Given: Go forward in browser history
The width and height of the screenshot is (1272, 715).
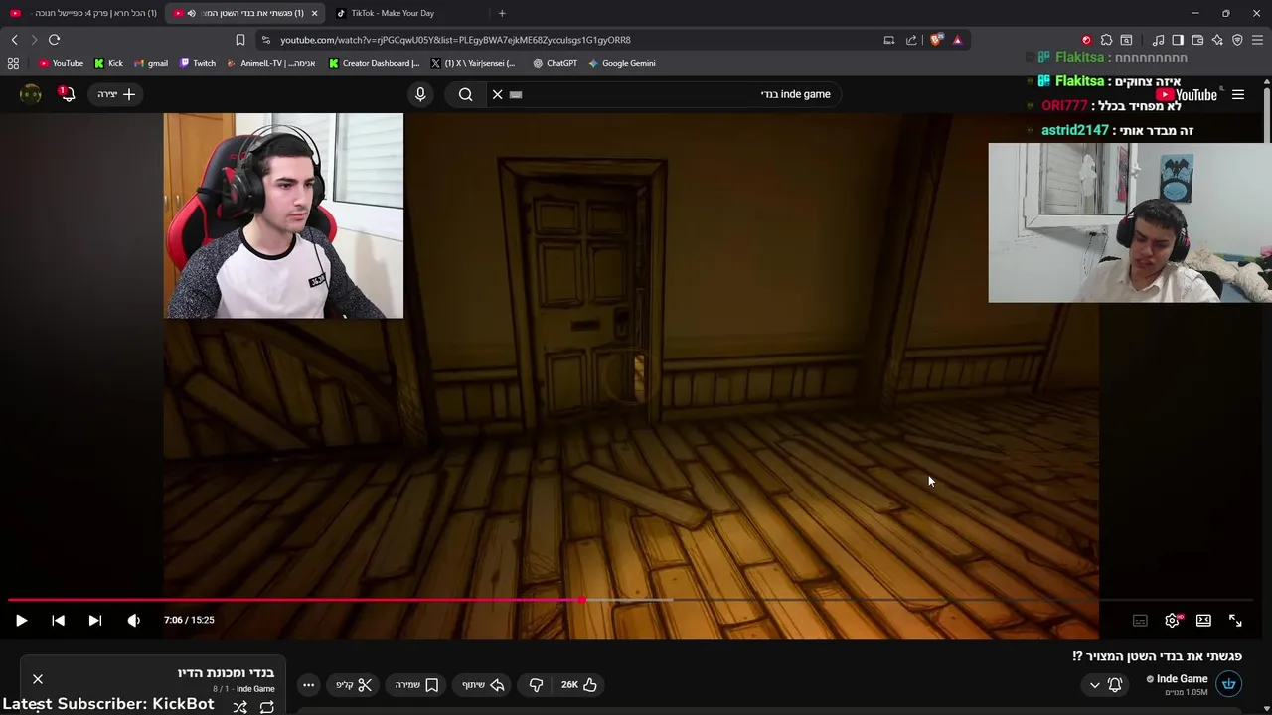Looking at the screenshot, I should click(34, 40).
